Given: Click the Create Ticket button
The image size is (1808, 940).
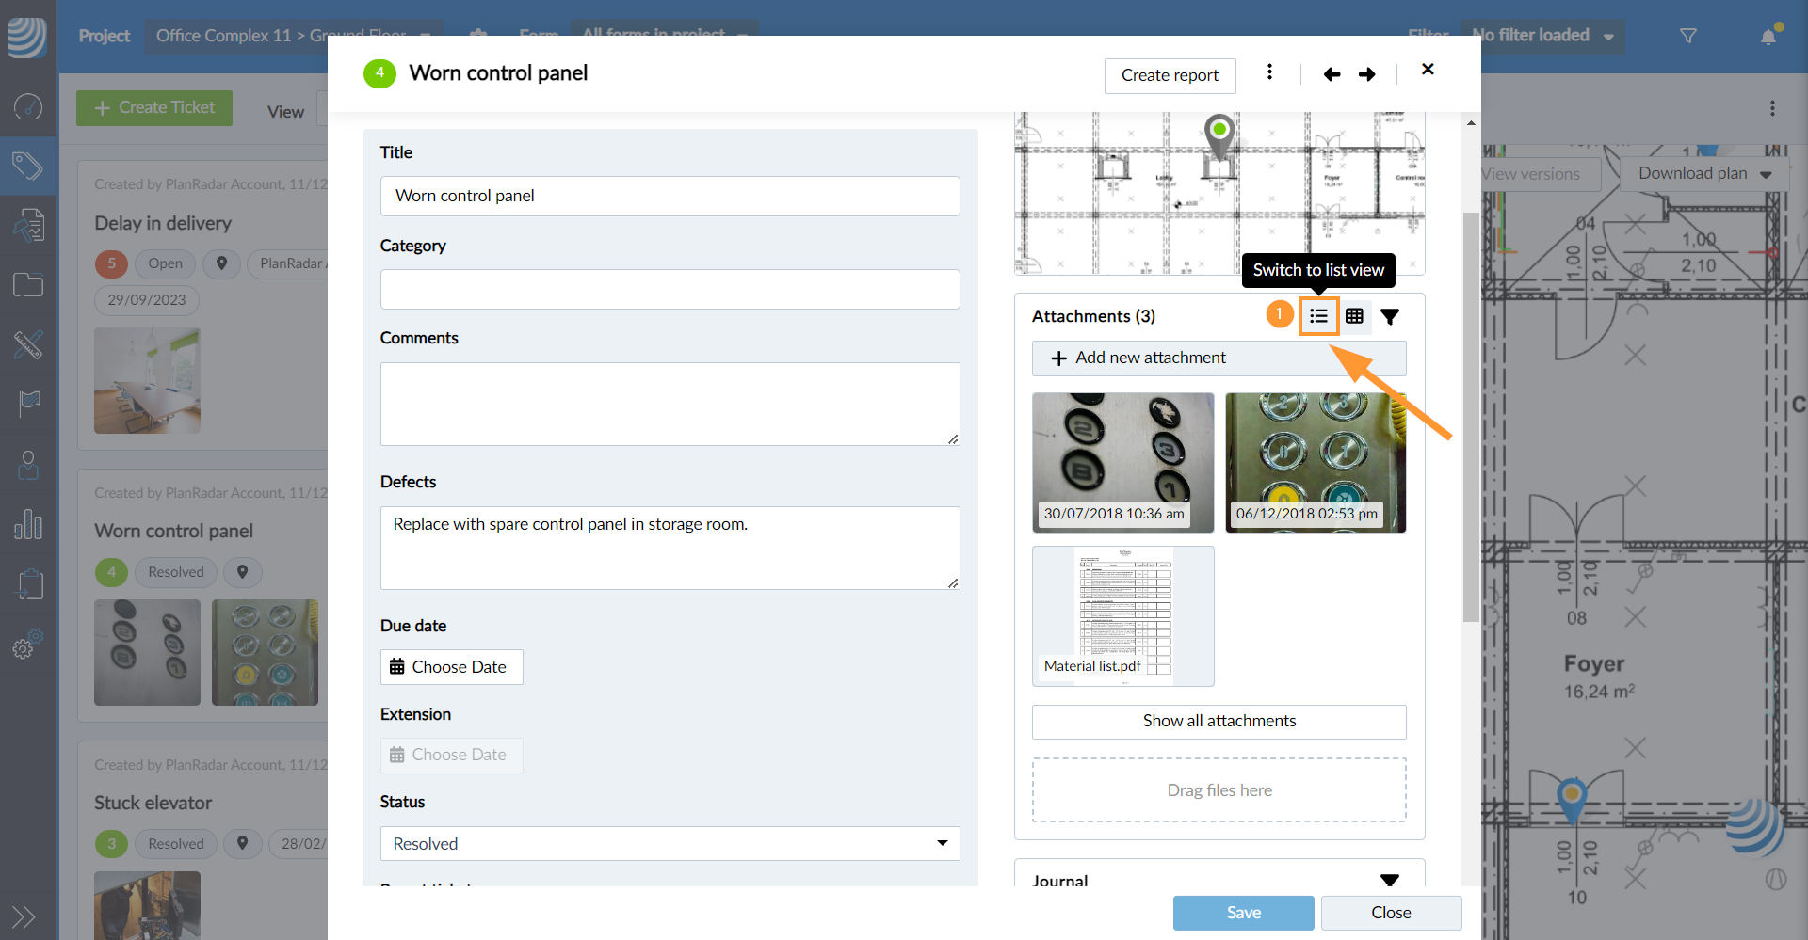Looking at the screenshot, I should point(154,108).
